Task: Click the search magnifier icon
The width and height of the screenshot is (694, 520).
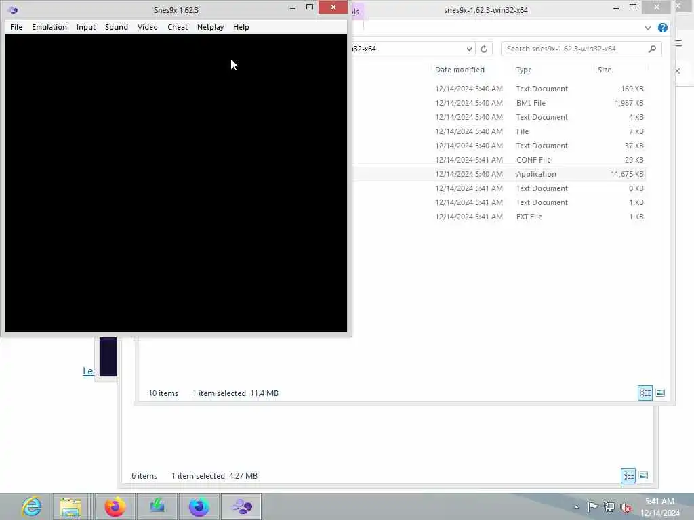Action: pyautogui.click(x=652, y=49)
